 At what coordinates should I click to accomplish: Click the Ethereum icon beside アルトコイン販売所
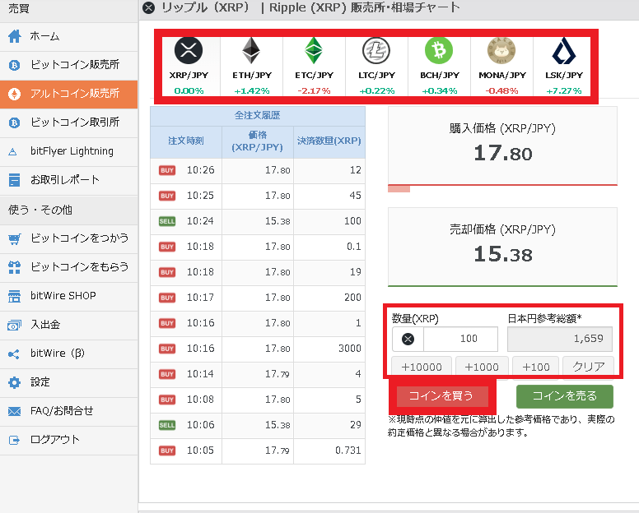click(x=15, y=94)
